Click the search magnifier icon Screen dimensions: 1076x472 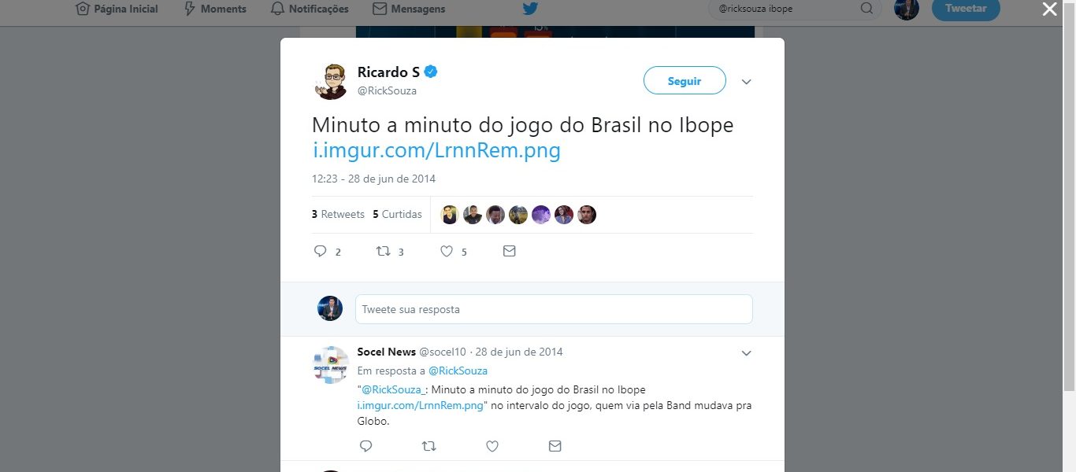(x=866, y=9)
